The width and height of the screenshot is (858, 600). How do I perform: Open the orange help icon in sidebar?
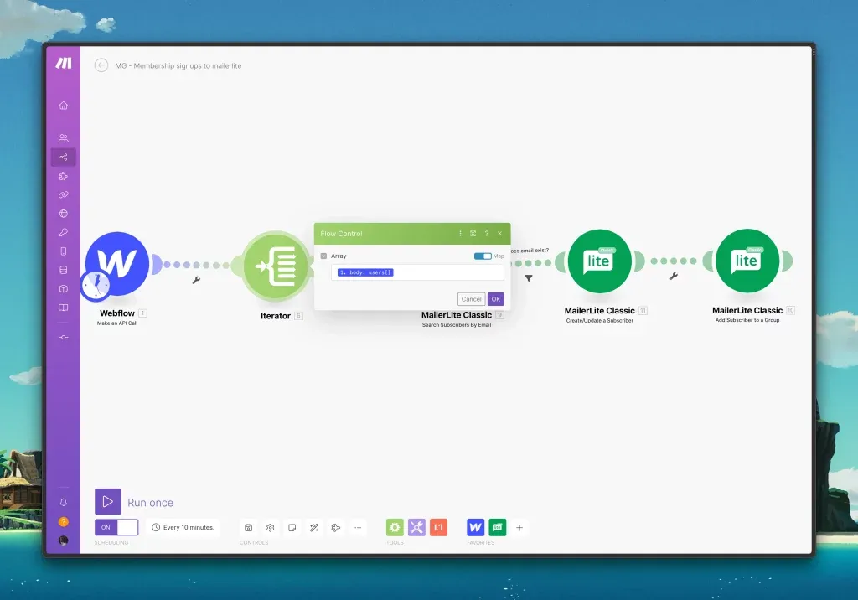coord(64,522)
